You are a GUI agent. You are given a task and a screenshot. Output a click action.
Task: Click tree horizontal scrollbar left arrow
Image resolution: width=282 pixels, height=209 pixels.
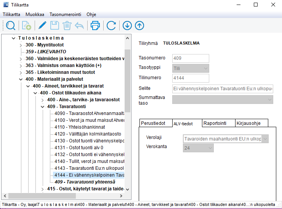(x=5, y=196)
